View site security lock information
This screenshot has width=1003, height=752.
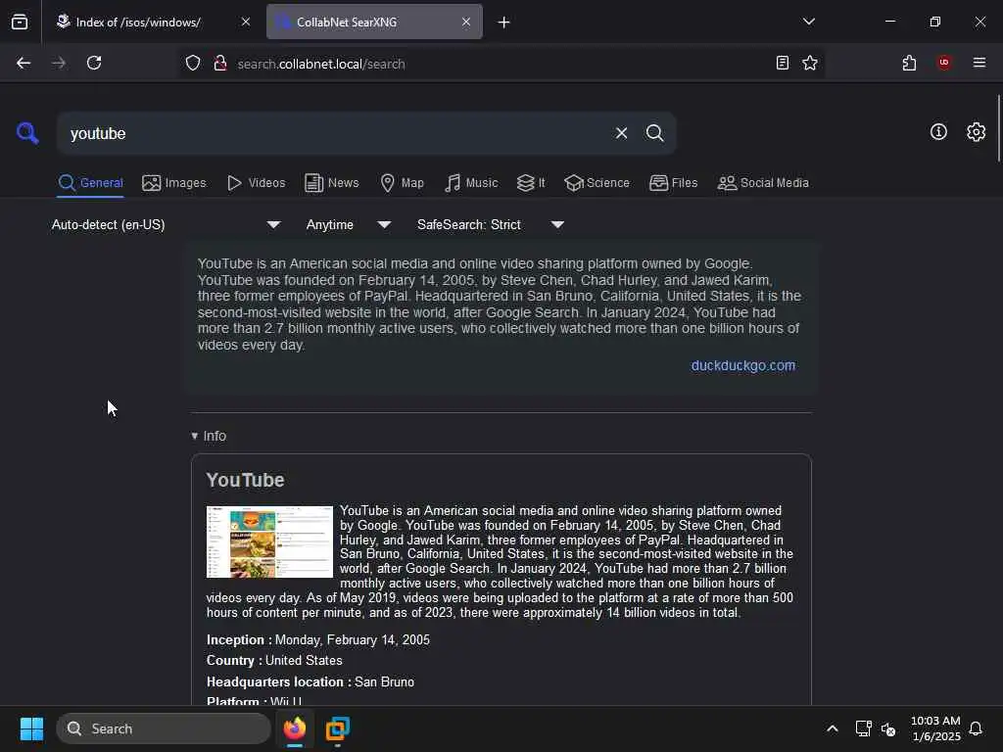point(220,64)
